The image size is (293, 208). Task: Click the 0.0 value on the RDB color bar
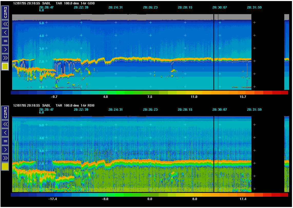tap(150, 199)
